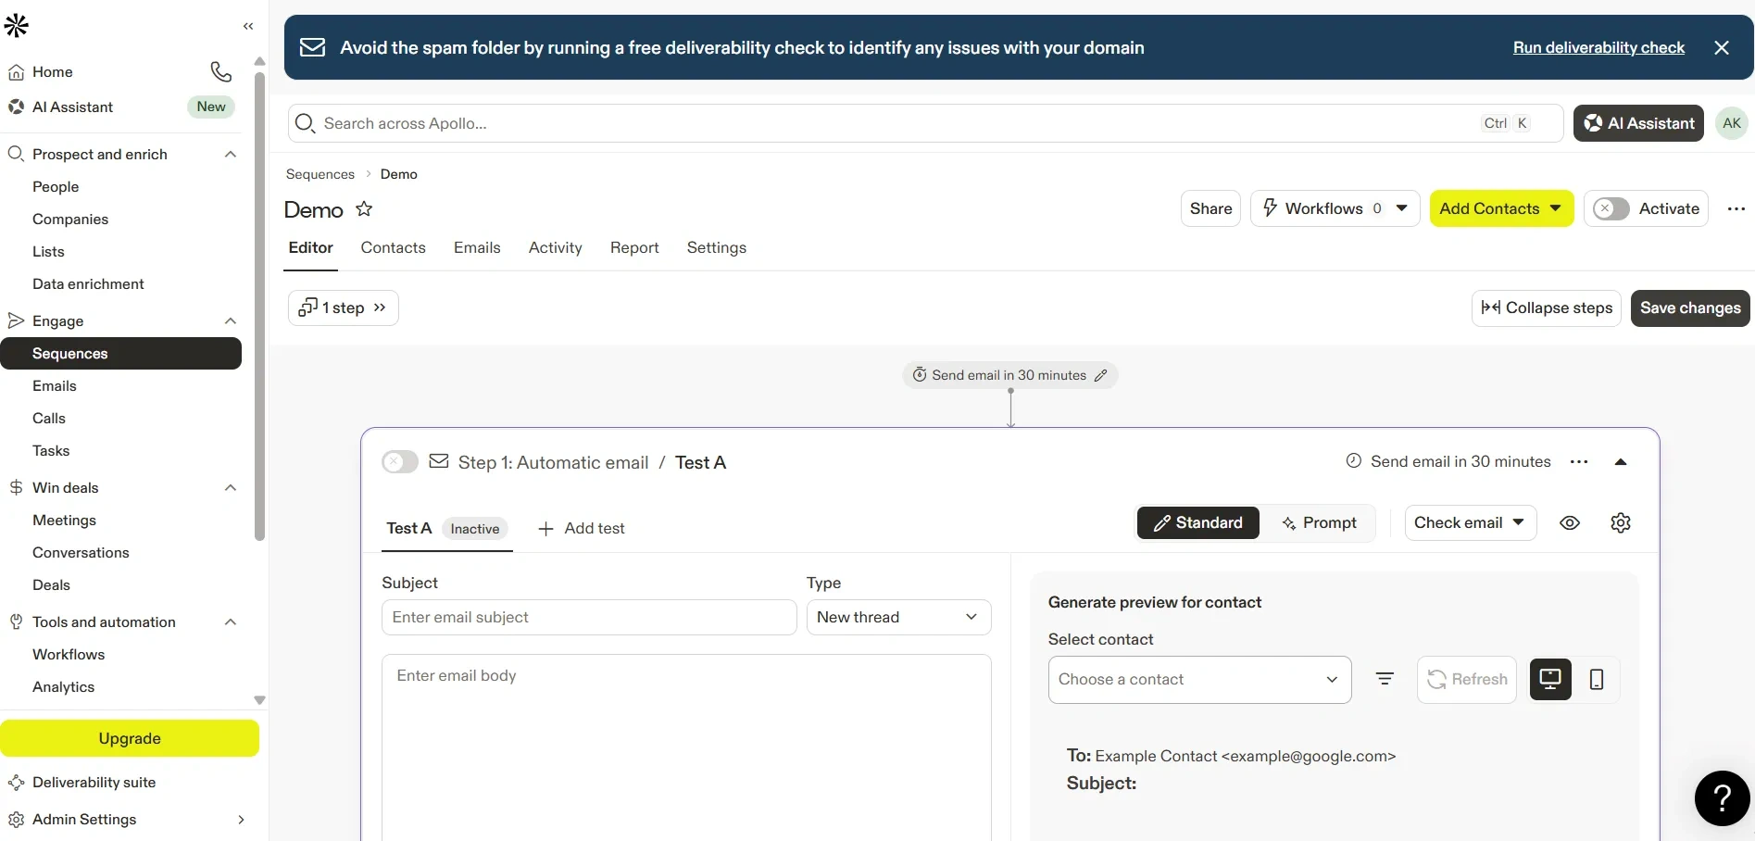
Task: Click the Save changes button
Action: pyautogui.click(x=1690, y=308)
